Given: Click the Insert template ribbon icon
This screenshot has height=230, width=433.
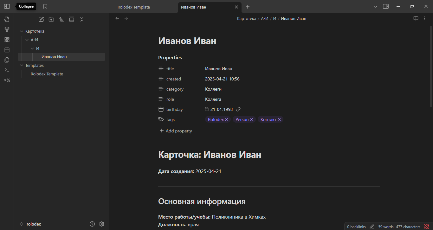Looking at the screenshot, I should (7, 60).
